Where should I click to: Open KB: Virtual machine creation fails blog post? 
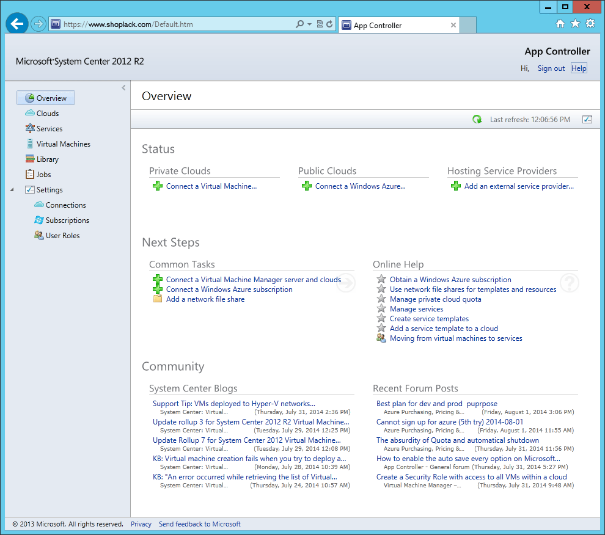(249, 459)
